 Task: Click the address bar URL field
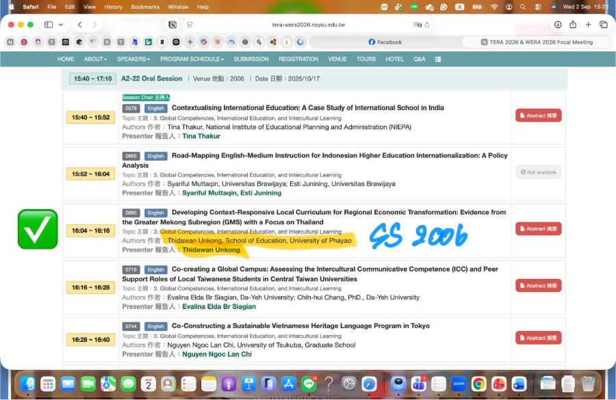pyautogui.click(x=309, y=25)
